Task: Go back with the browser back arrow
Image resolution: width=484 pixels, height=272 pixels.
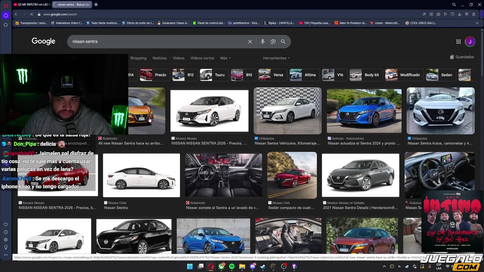Action: [x=16, y=14]
